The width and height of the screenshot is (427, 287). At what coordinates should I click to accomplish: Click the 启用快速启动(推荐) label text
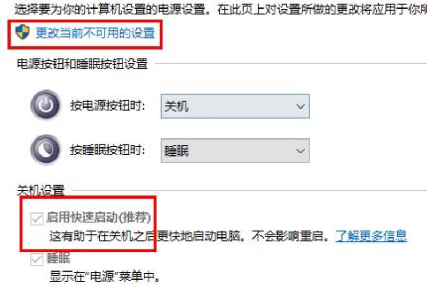[x=99, y=217]
